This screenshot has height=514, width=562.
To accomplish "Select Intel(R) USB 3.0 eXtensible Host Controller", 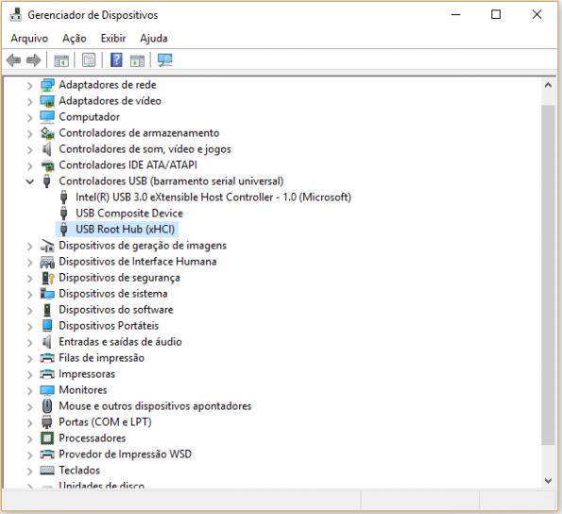I will pos(213,197).
